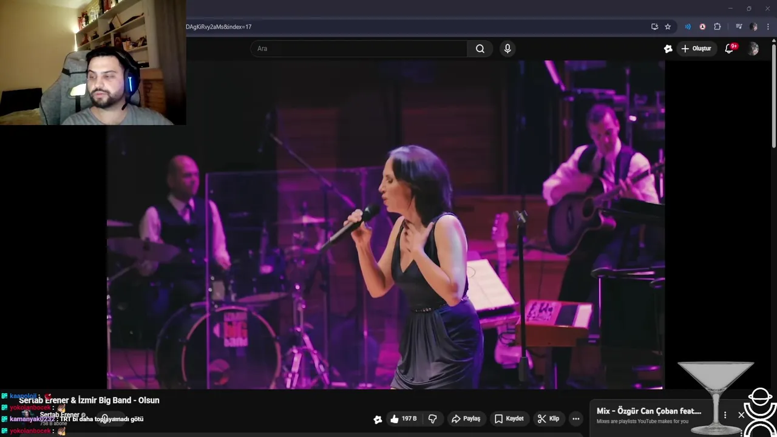Open the notifications bell
Viewport: 777px width, 437px height.
point(730,49)
